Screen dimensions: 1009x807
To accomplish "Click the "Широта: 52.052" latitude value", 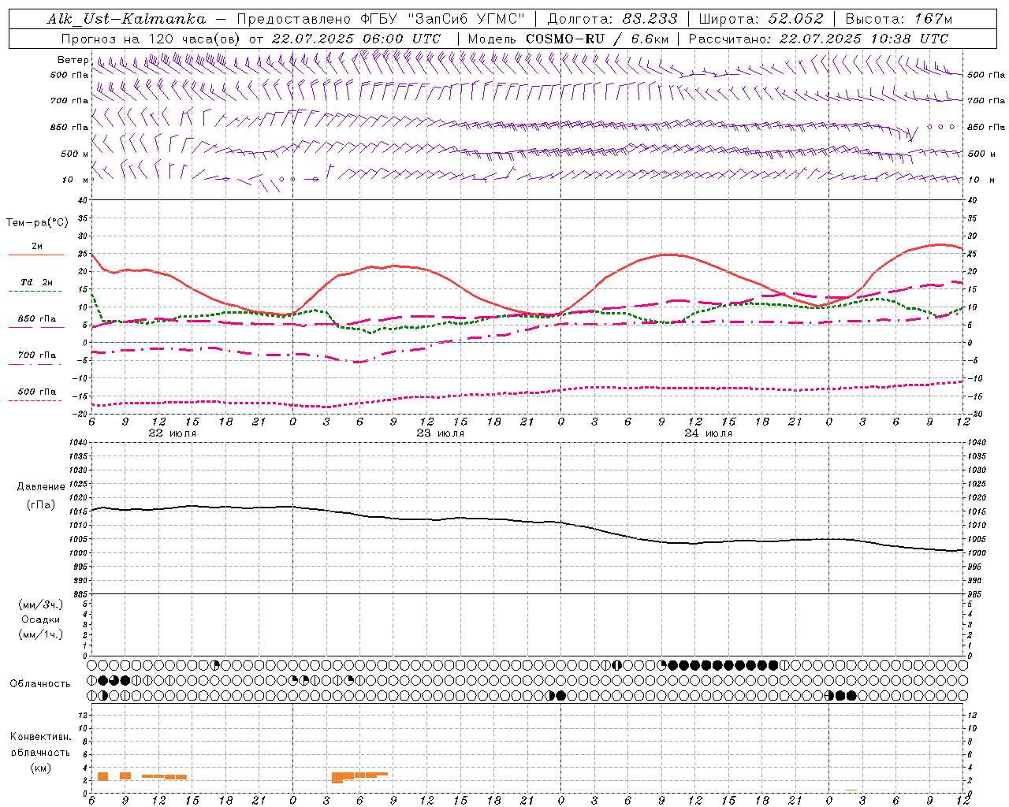I will (761, 19).
